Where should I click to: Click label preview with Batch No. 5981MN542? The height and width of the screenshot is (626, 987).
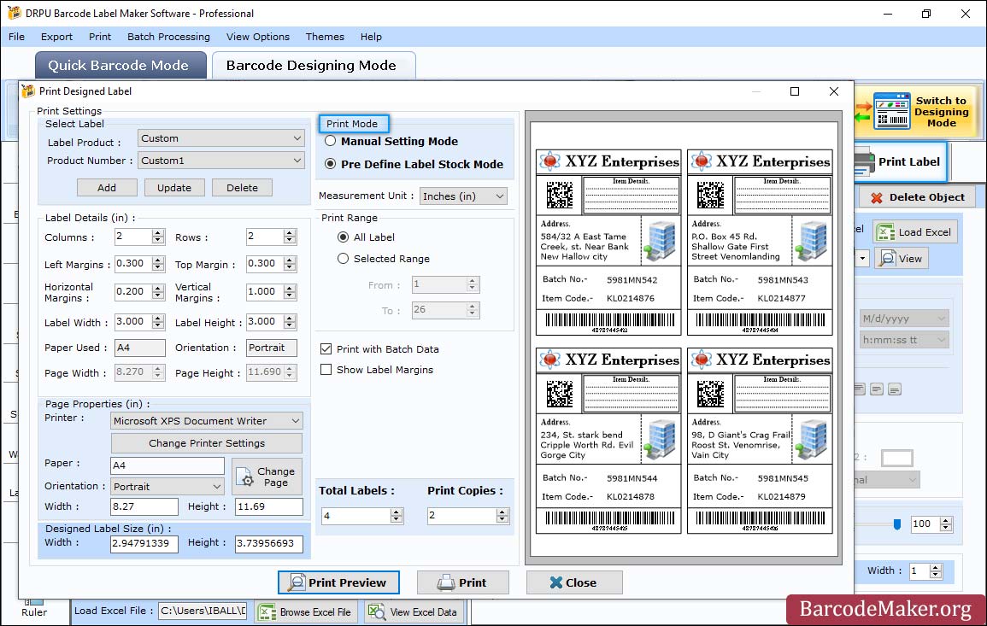(608, 243)
